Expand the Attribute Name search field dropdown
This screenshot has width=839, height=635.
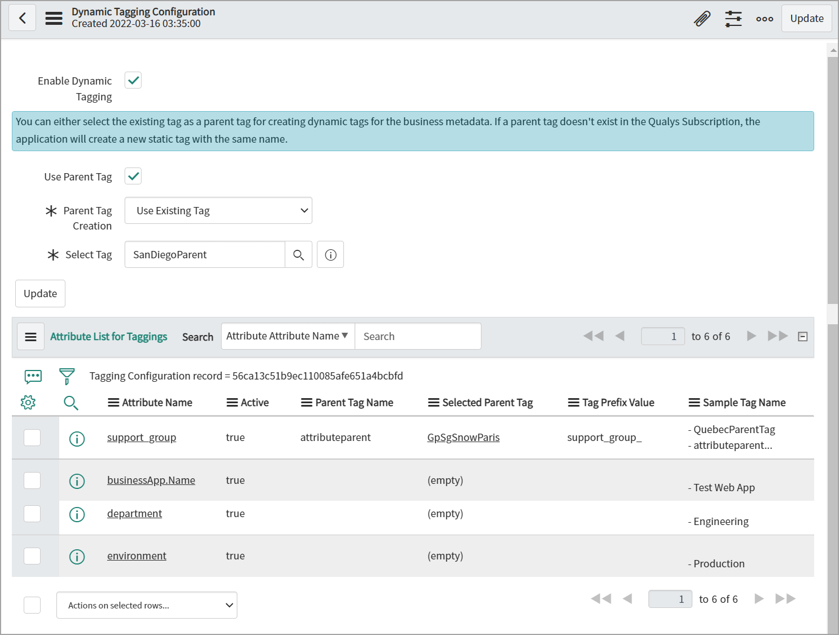[288, 336]
